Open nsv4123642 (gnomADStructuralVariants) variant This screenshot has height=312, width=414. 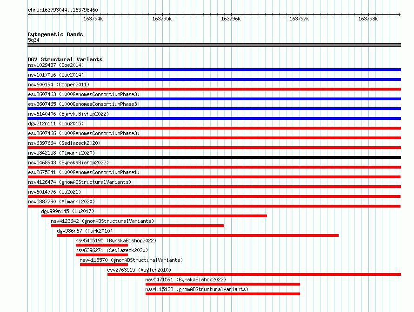coord(102,221)
